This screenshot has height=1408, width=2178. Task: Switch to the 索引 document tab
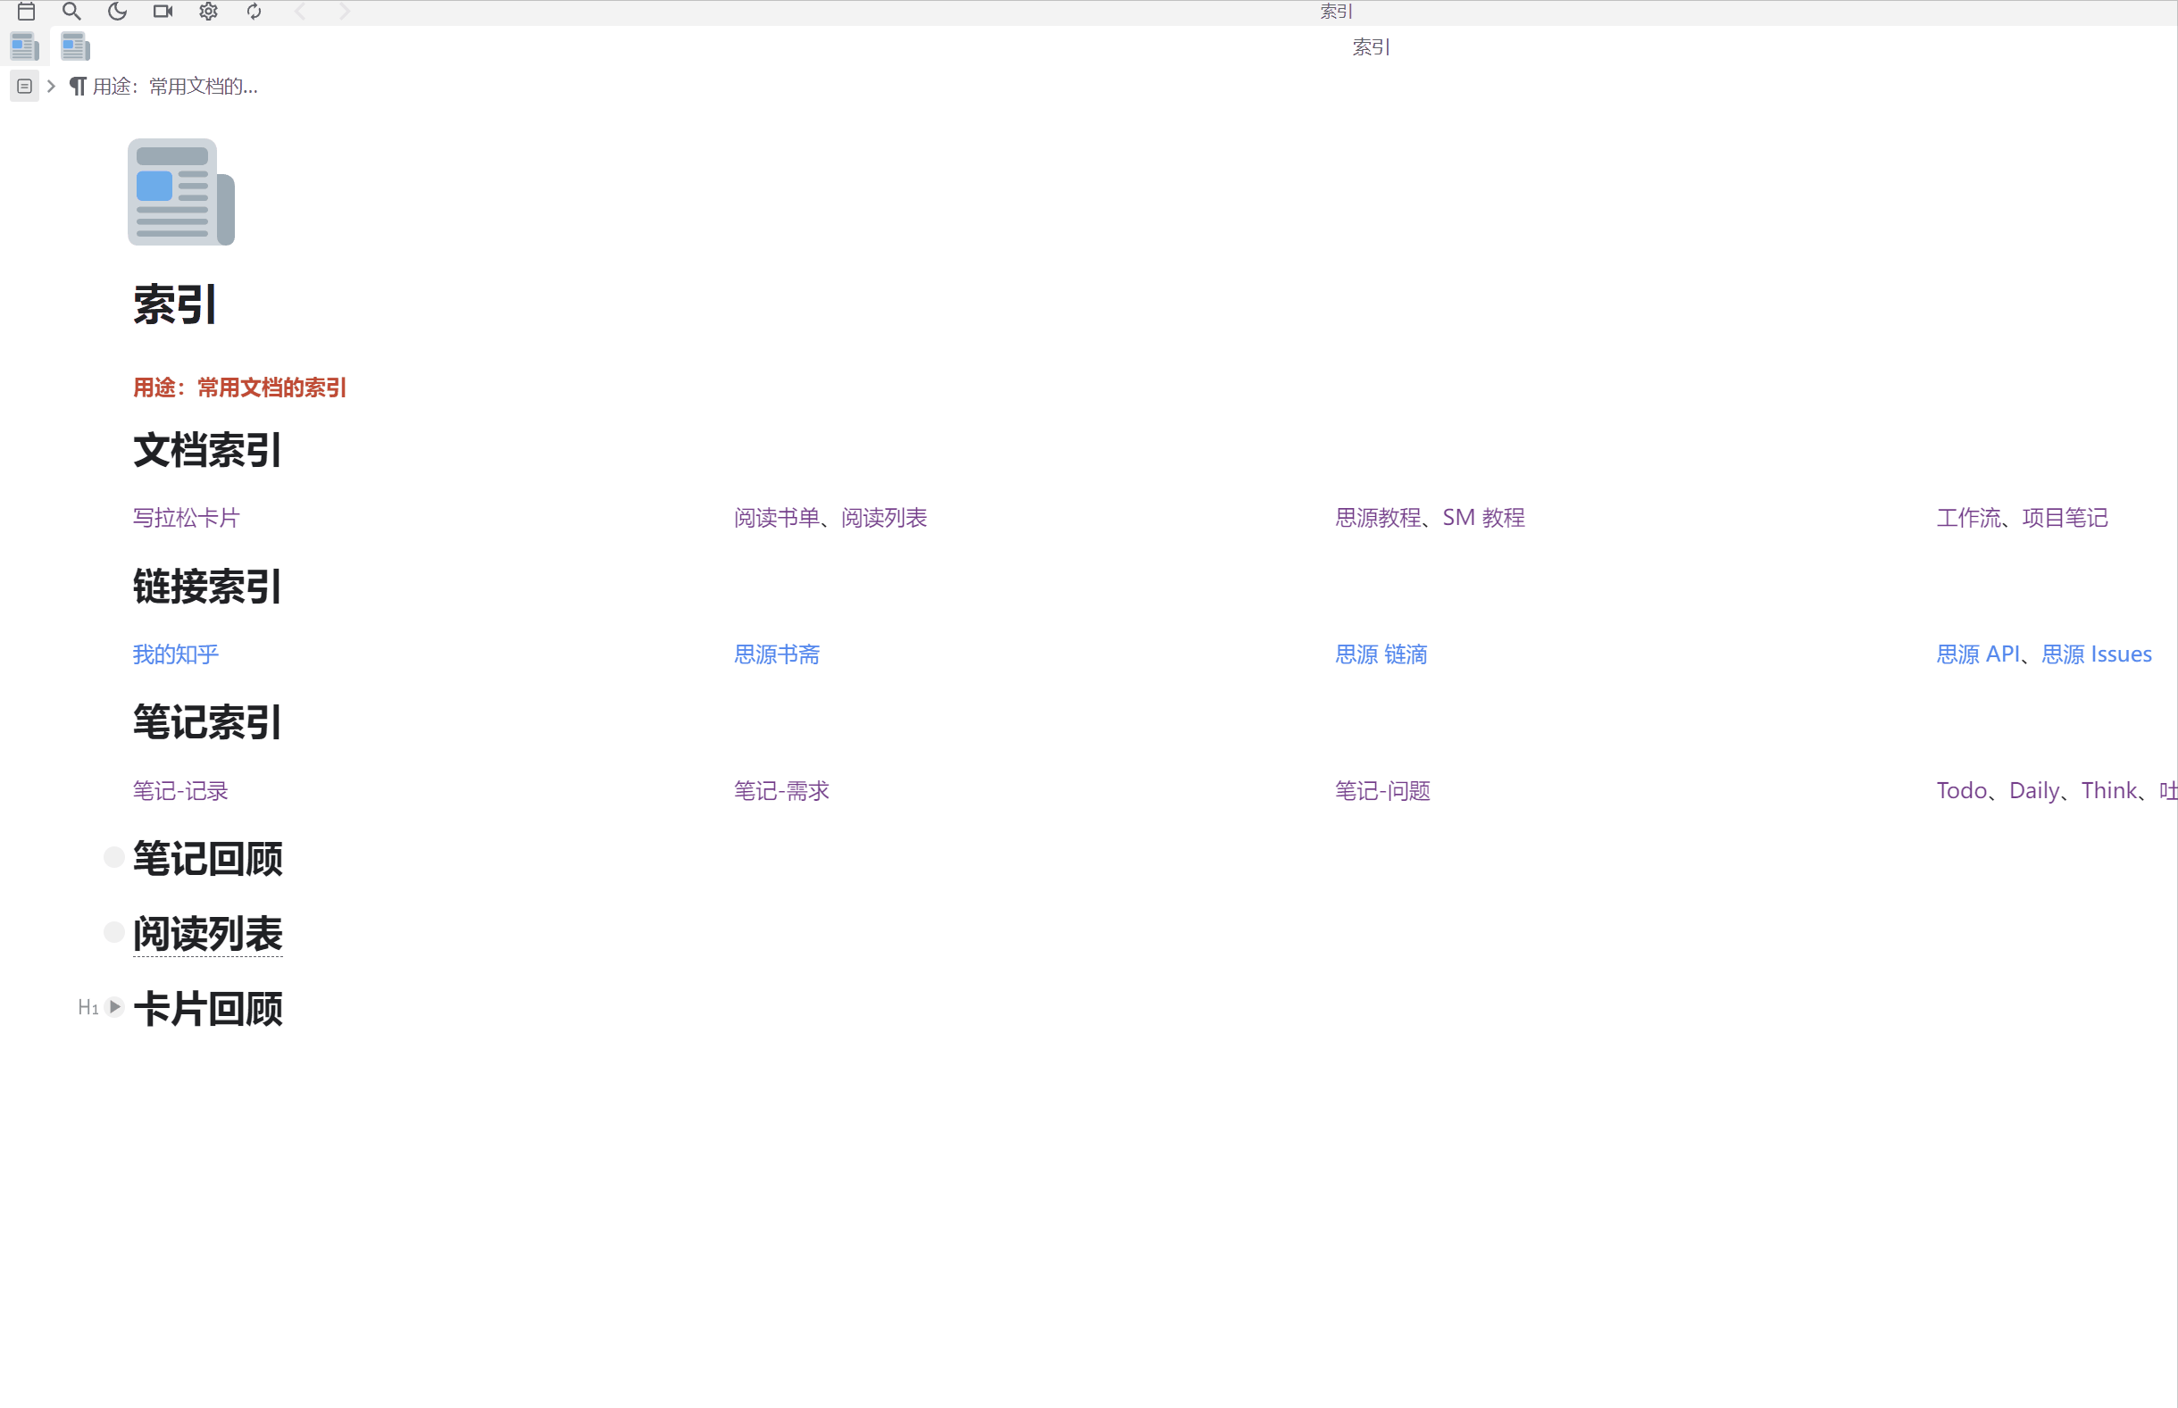1368,46
